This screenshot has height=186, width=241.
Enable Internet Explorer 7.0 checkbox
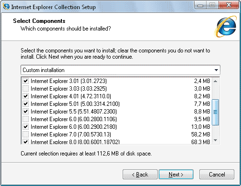(x=25, y=134)
